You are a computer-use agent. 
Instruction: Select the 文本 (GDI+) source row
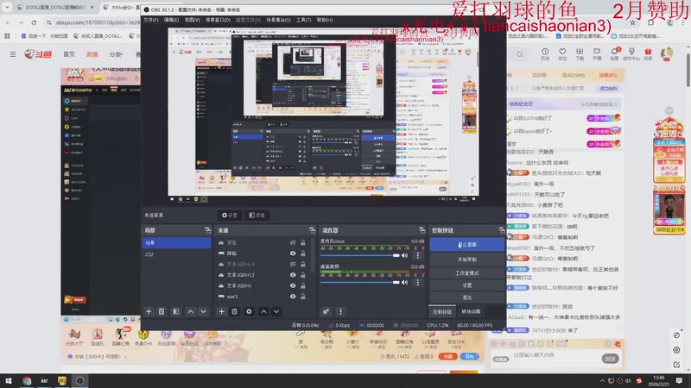(261, 286)
